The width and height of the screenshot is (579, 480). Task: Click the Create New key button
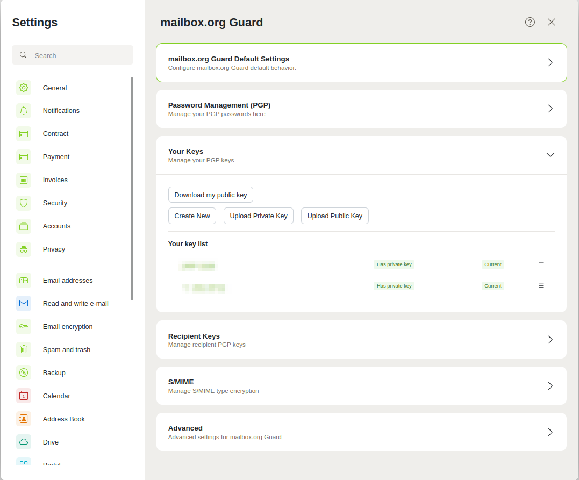[x=192, y=216]
